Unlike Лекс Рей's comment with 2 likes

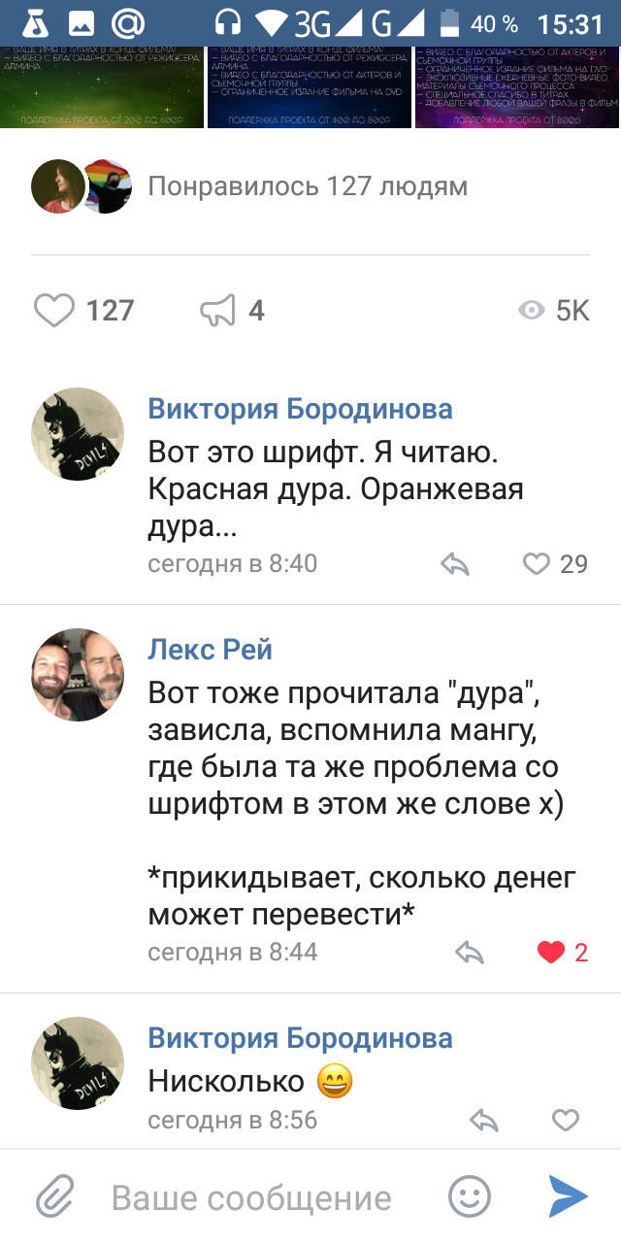(551, 953)
